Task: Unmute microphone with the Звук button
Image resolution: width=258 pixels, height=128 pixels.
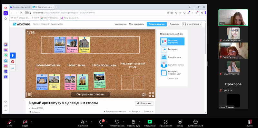Action: pyautogui.click(x=10, y=123)
